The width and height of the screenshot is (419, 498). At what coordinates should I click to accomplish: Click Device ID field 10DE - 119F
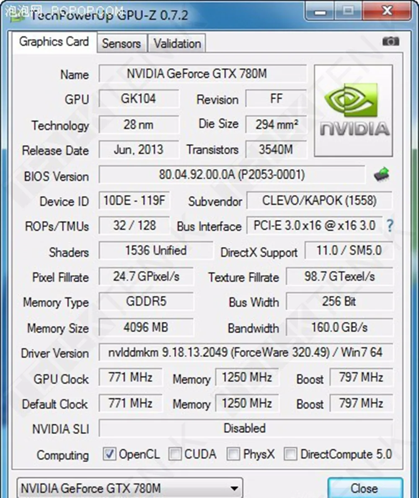134,200
